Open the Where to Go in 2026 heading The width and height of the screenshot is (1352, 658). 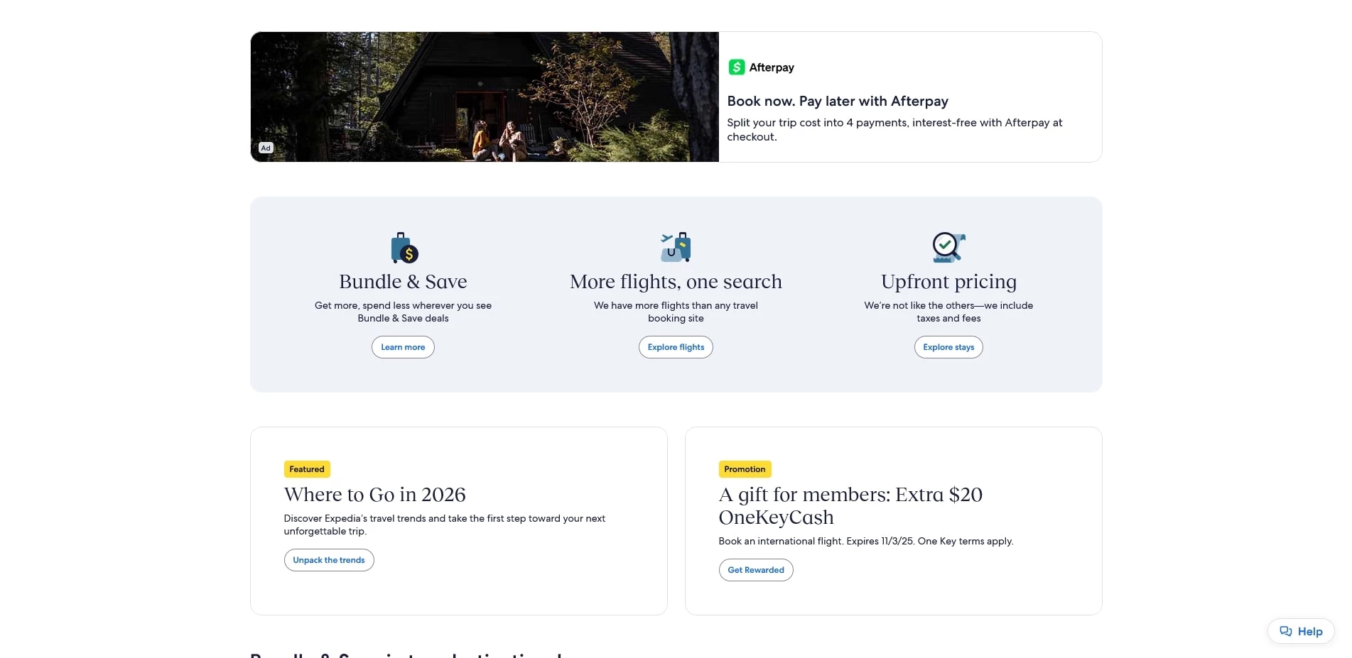point(374,495)
